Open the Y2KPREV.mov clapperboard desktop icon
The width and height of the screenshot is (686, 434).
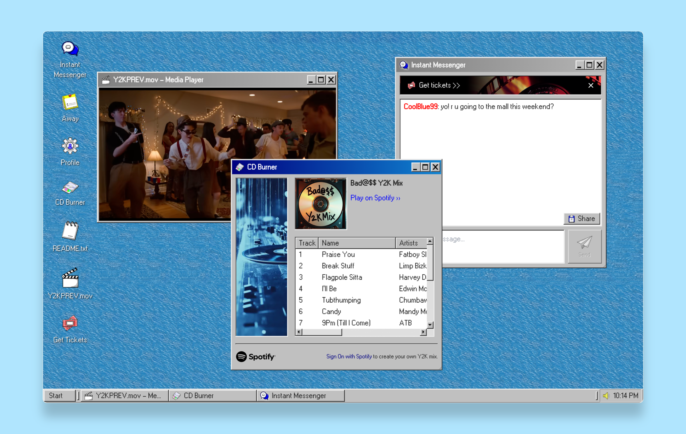[x=70, y=283]
